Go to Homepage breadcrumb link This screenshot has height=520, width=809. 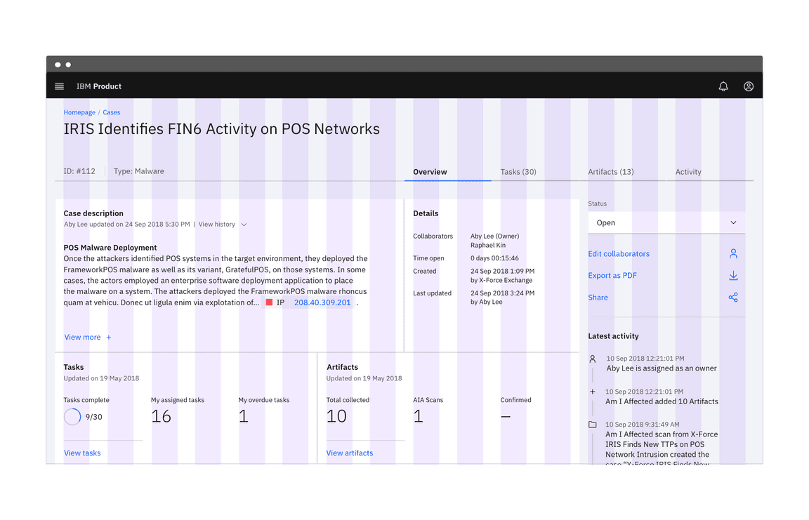79,112
